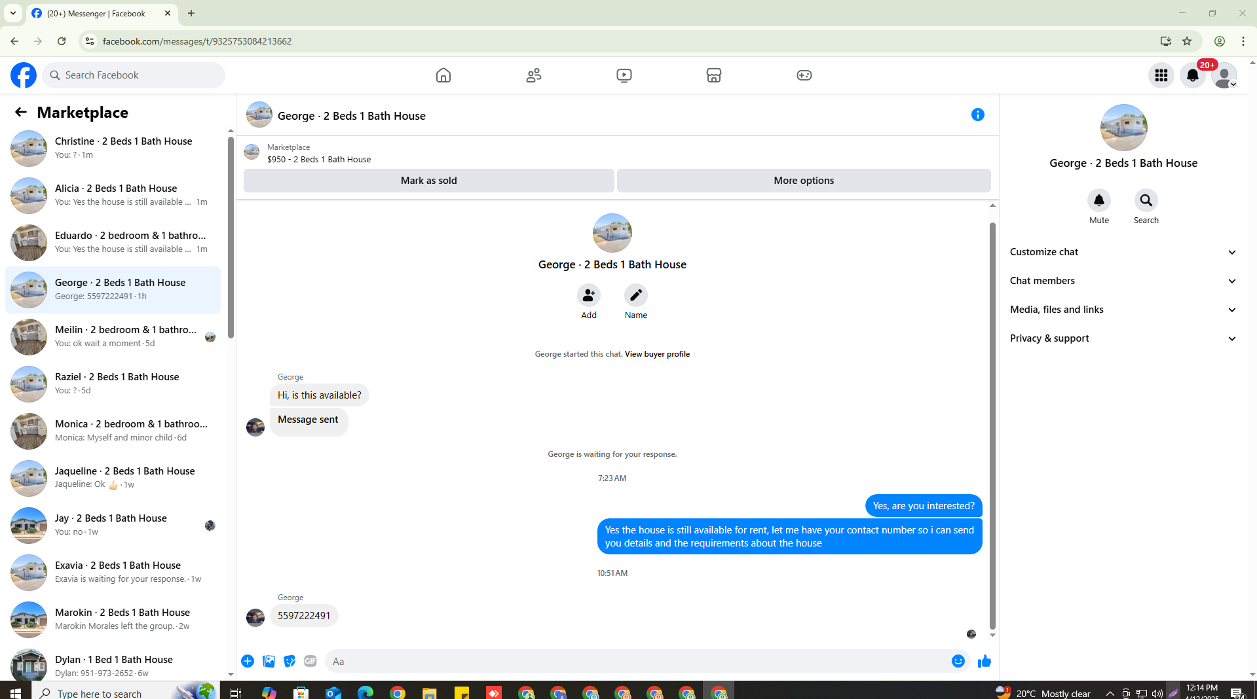The image size is (1257, 699).
Task: Search in the conversation
Action: pos(1146,200)
